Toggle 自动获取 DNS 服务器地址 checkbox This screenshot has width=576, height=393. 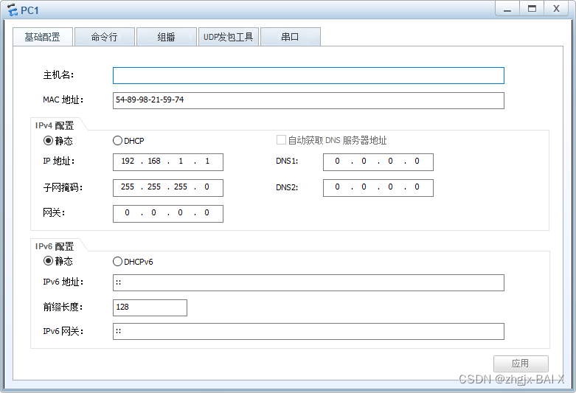(x=281, y=140)
